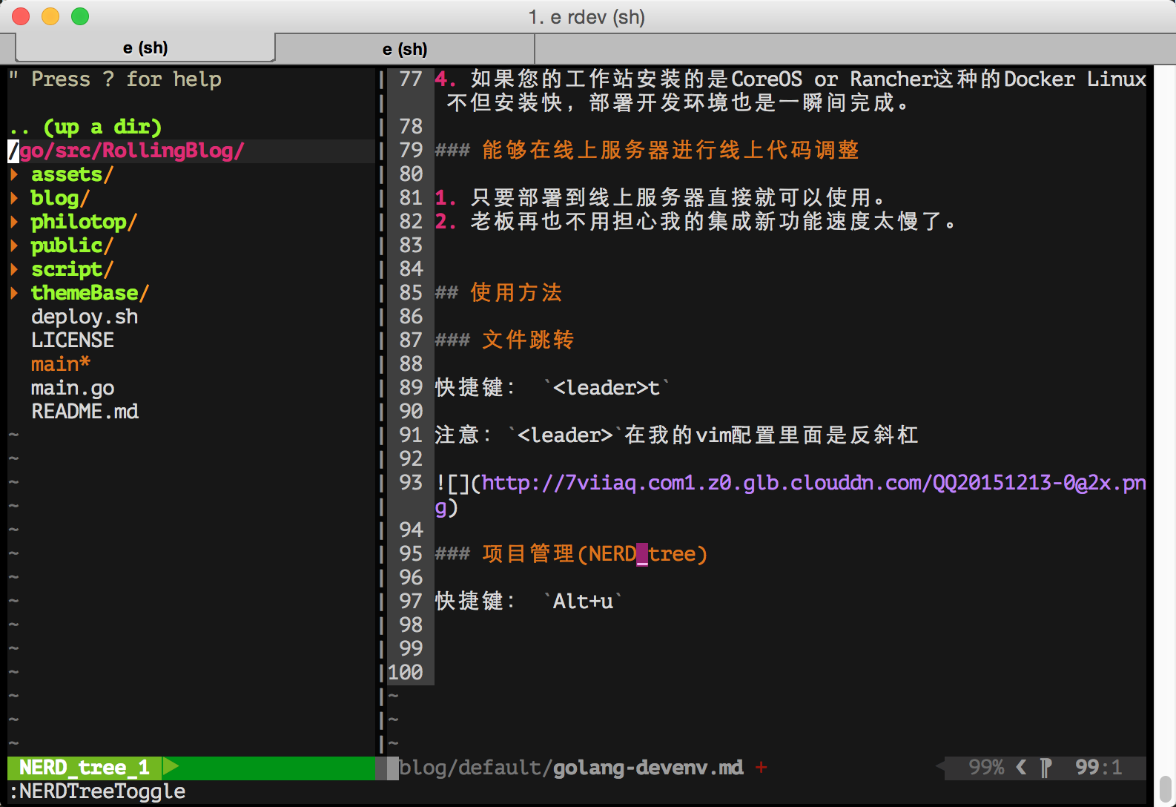This screenshot has width=1176, height=807.
Task: Click the golang-devenv.md filename in status line
Action: click(648, 768)
